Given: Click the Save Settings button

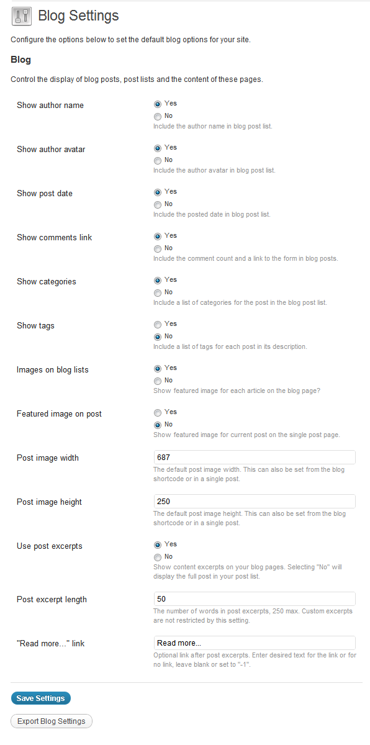Looking at the screenshot, I should click(x=41, y=698).
